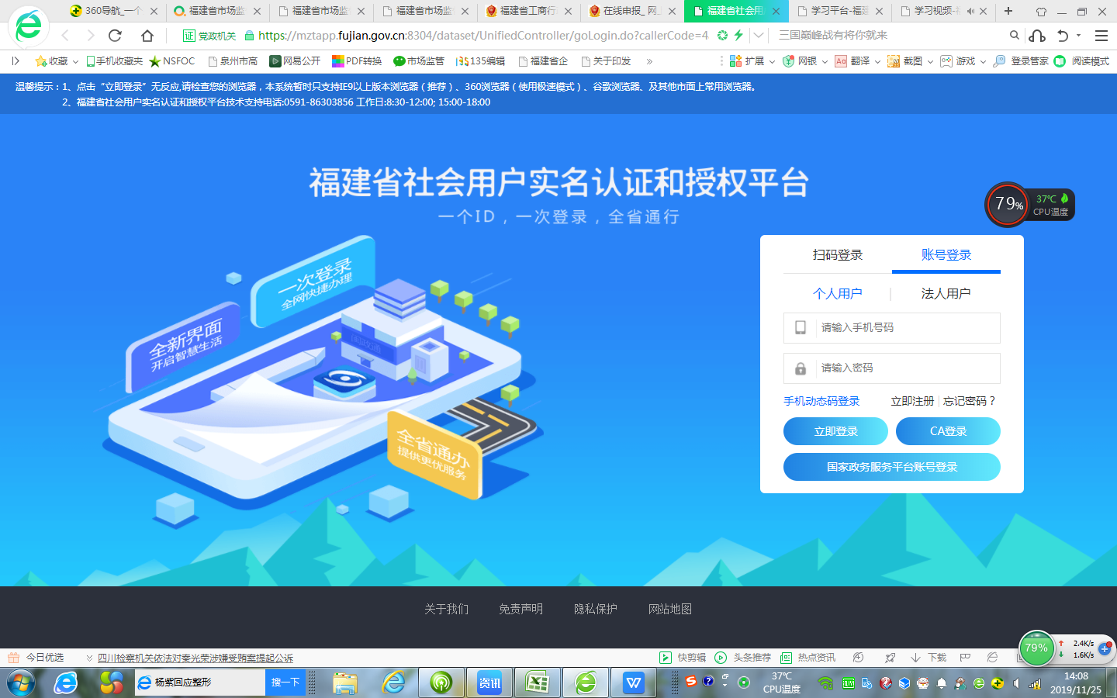Viewport: 1117px width, 698px height.
Task: Click the browser refresh icon
Action: coord(115,36)
